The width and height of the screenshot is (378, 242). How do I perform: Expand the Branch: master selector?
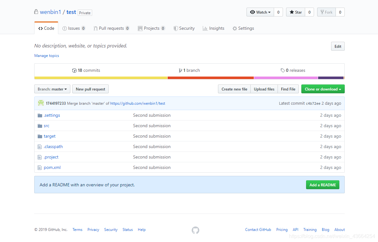pyautogui.click(x=52, y=89)
